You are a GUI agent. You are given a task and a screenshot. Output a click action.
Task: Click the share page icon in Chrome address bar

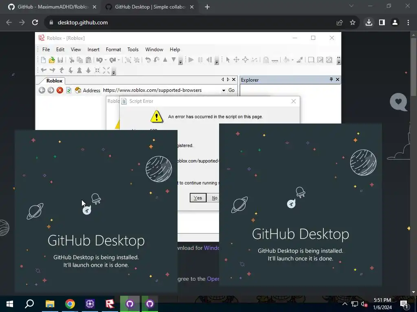click(340, 23)
